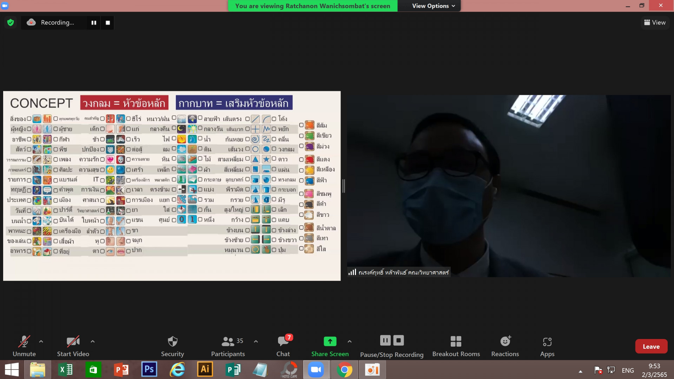Screen dimensions: 674x379
Task: Open the Apps panel
Action: point(547,346)
